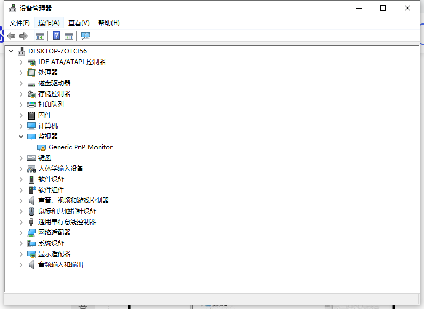The width and height of the screenshot is (424, 309).
Task: Select the Generic PnP Monitor device
Action: [80, 147]
